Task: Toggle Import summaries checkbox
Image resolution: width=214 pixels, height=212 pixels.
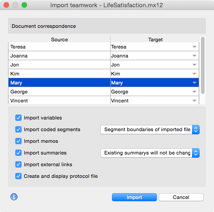Action: pyautogui.click(x=18, y=153)
